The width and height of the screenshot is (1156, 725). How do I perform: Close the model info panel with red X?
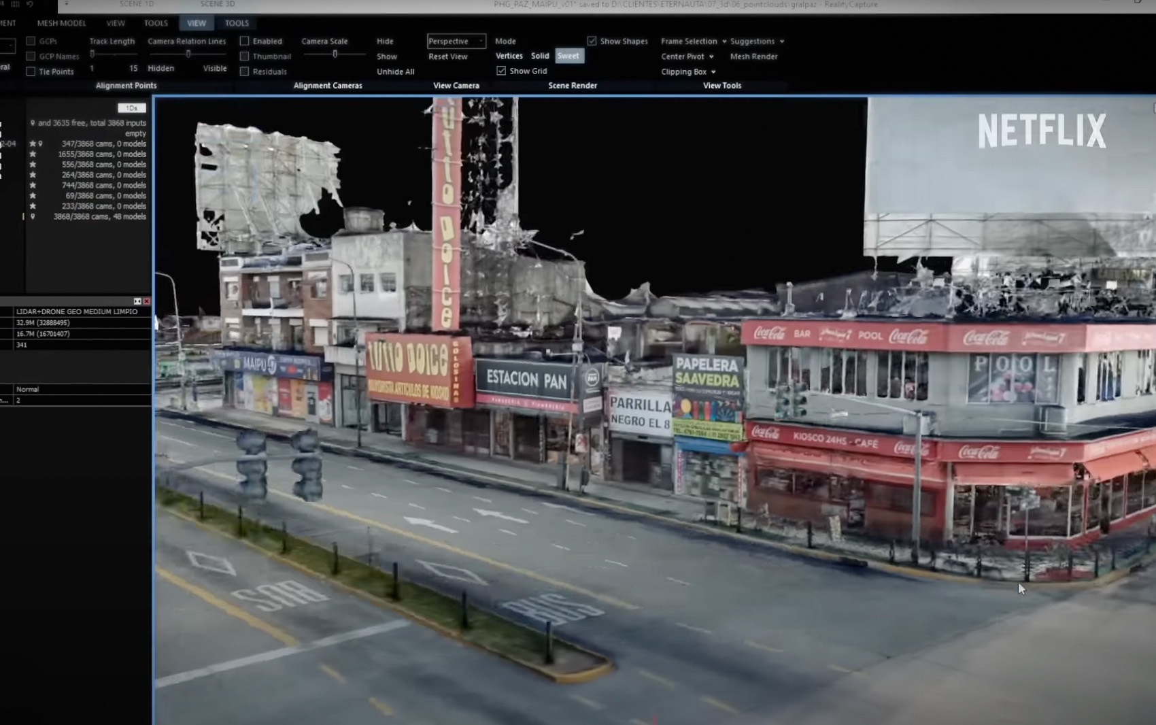[146, 301]
